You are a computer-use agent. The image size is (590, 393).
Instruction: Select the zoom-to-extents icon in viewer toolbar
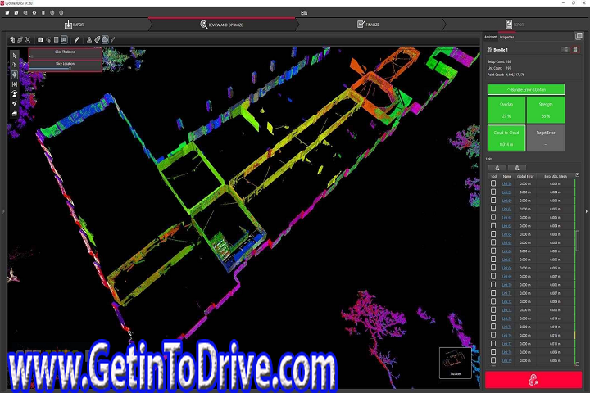point(28,39)
